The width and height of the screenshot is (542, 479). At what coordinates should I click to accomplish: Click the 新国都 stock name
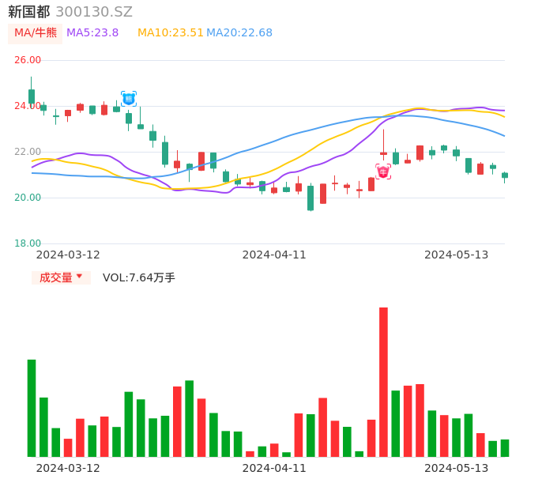(x=28, y=12)
